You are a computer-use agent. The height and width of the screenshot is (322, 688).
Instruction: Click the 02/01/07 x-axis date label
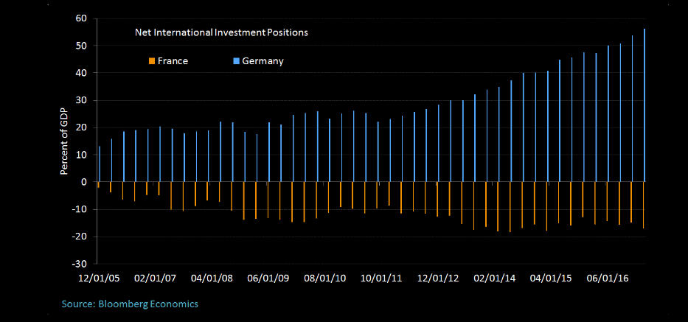[x=156, y=279]
